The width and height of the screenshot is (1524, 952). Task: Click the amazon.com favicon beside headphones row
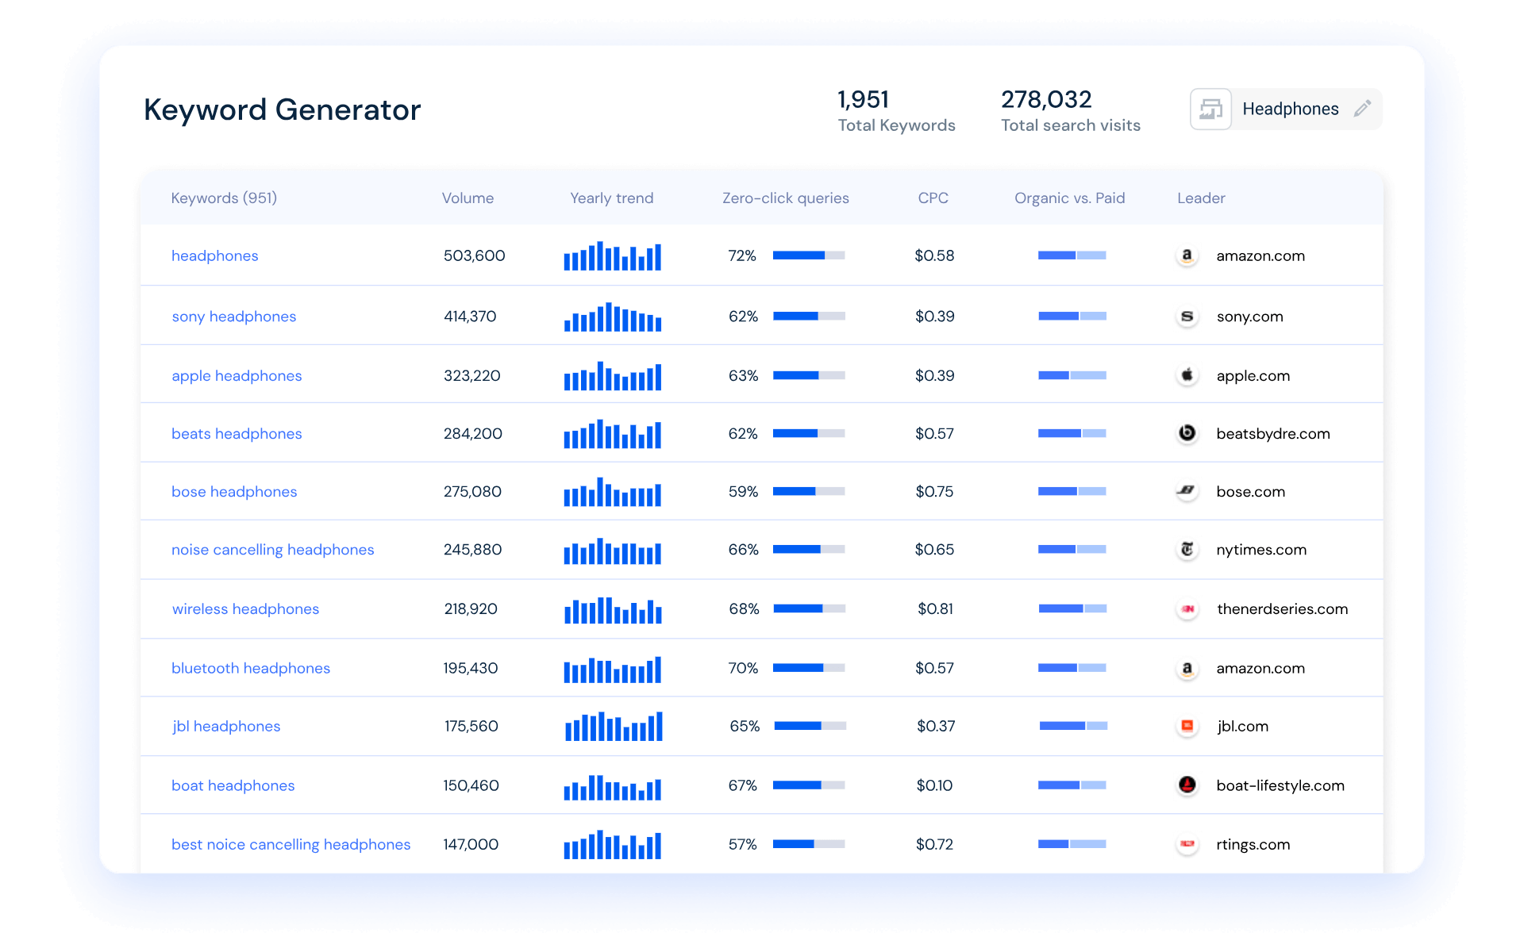(x=1187, y=255)
